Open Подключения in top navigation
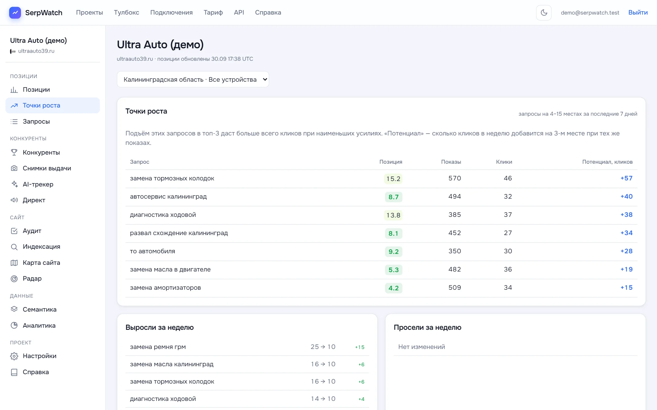The image size is (657, 410). pos(171,12)
